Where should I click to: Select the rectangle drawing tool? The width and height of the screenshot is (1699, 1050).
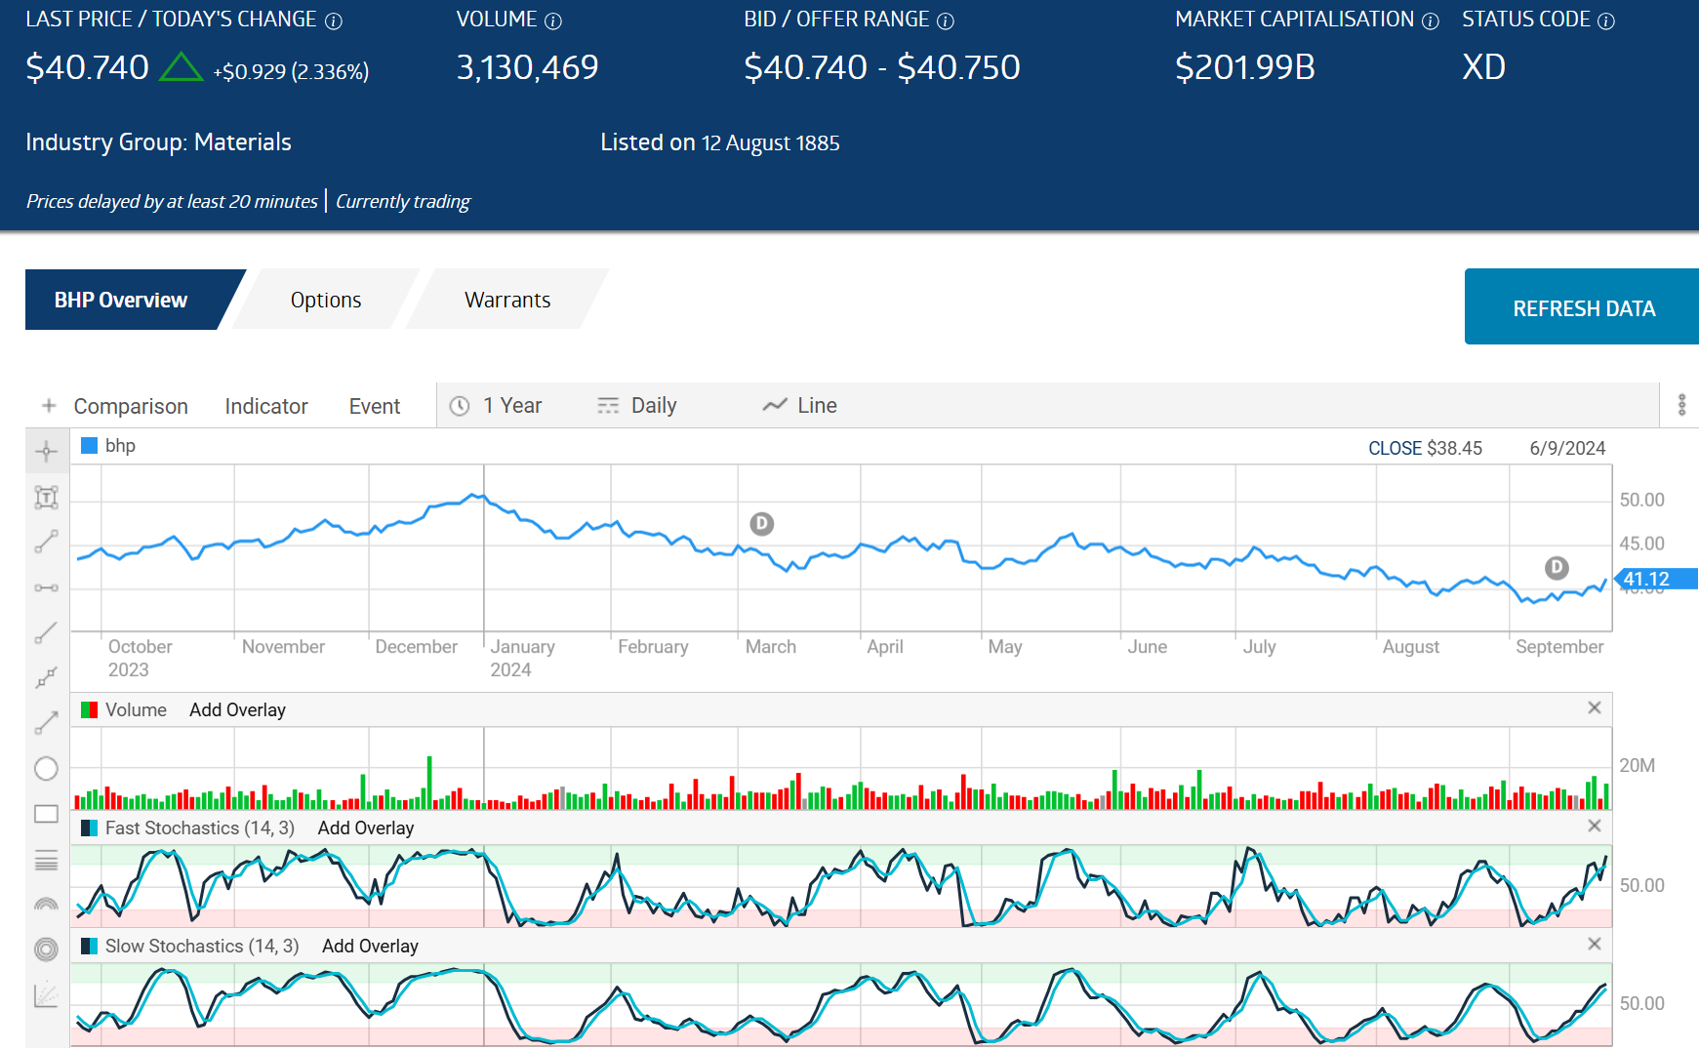[46, 814]
